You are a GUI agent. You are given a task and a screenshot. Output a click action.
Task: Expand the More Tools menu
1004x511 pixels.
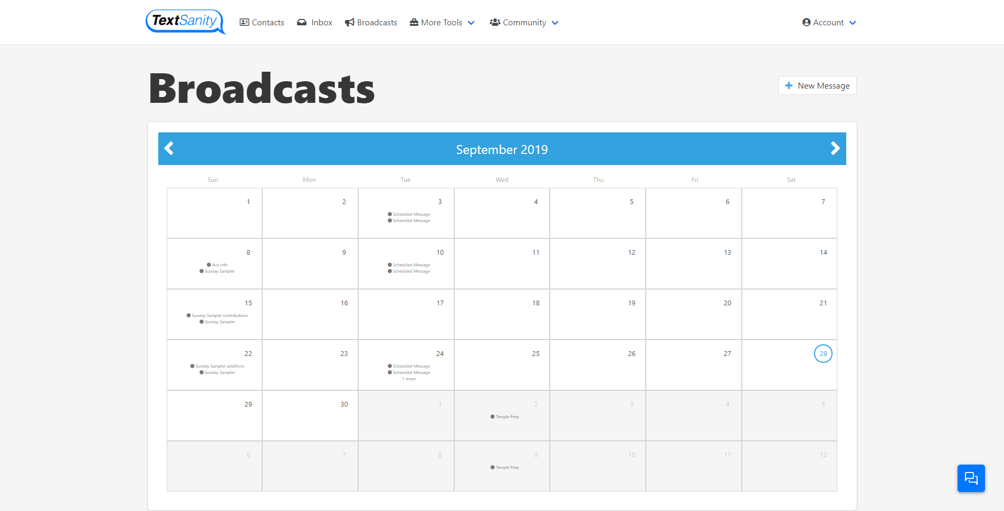pos(442,22)
